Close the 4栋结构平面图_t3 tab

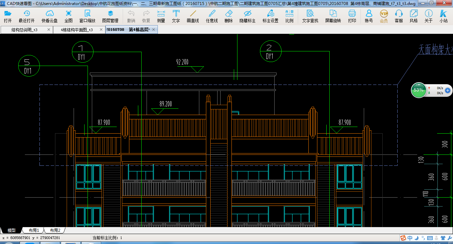click(101, 30)
